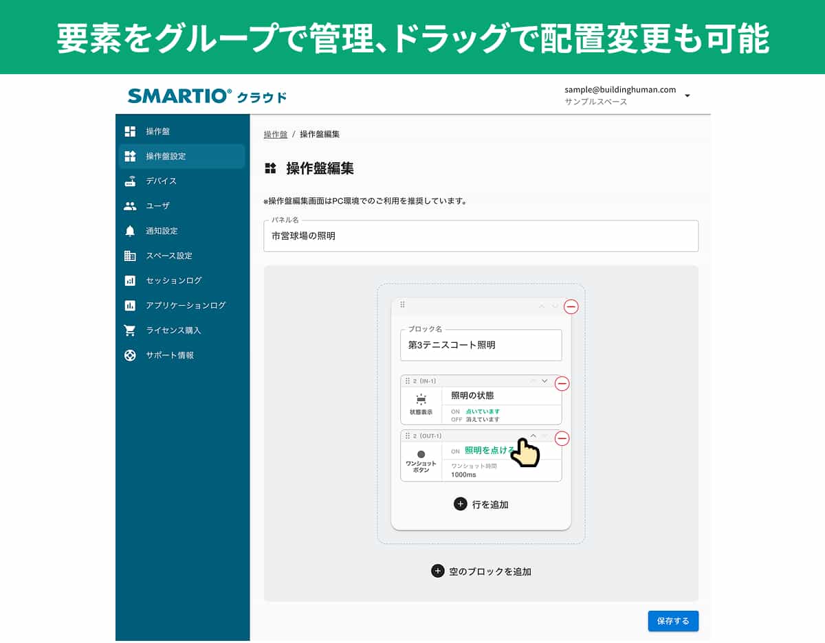The image size is (825, 643).
Task: Move the IN-1 row down with chevron
Action: click(x=544, y=381)
